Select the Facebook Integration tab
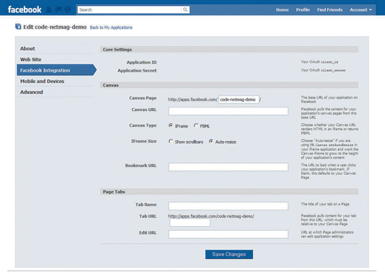Viewport: 385px width, 274px height. click(56, 70)
